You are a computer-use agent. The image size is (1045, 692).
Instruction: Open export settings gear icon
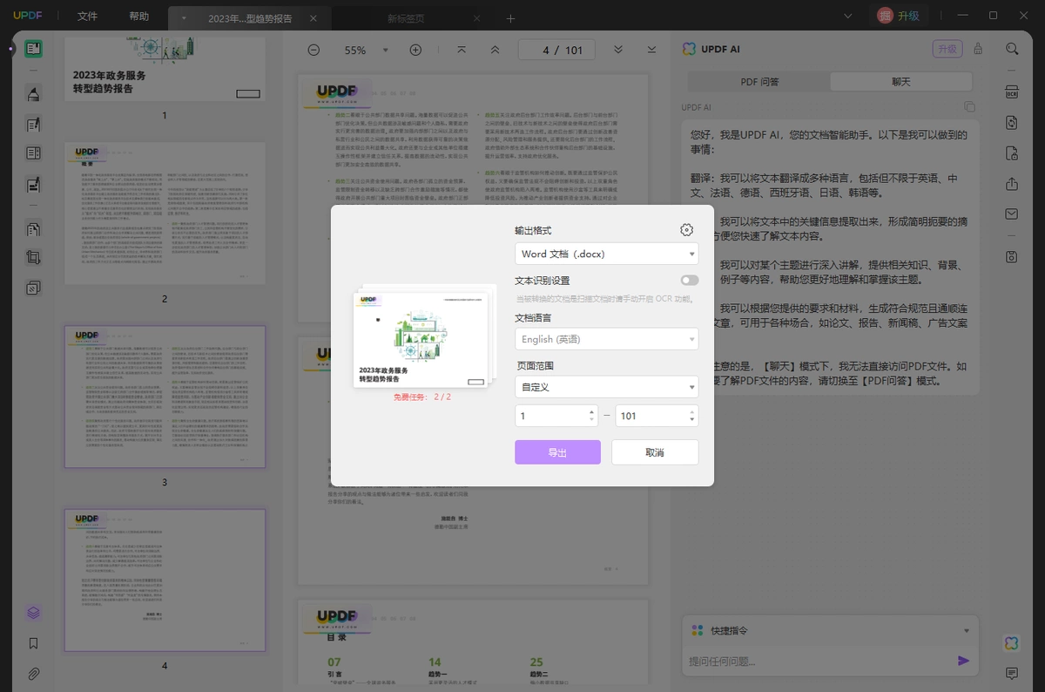click(687, 230)
